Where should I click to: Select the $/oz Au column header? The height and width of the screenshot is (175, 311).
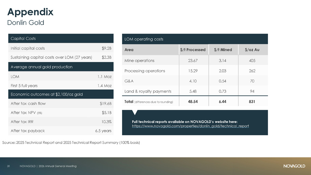coord(252,50)
